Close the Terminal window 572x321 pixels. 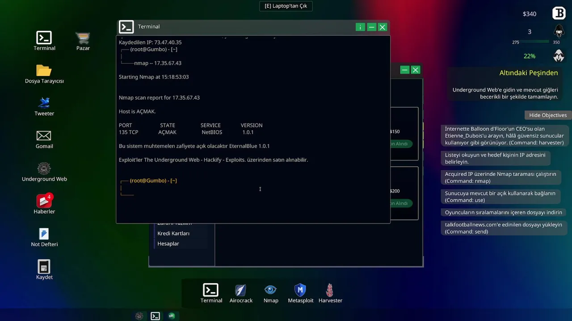[383, 27]
